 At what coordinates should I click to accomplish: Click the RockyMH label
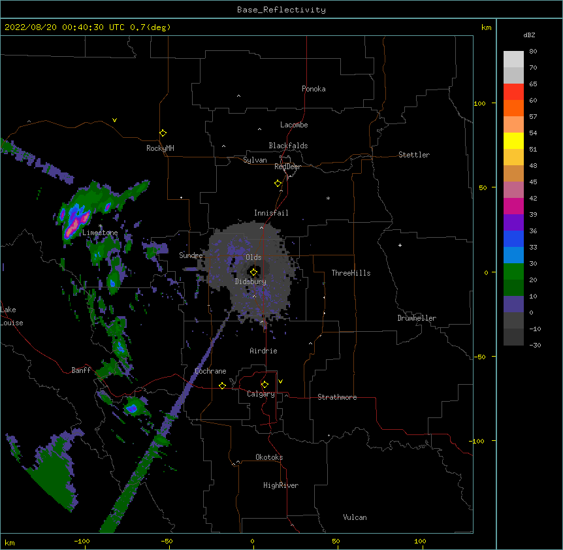click(160, 148)
